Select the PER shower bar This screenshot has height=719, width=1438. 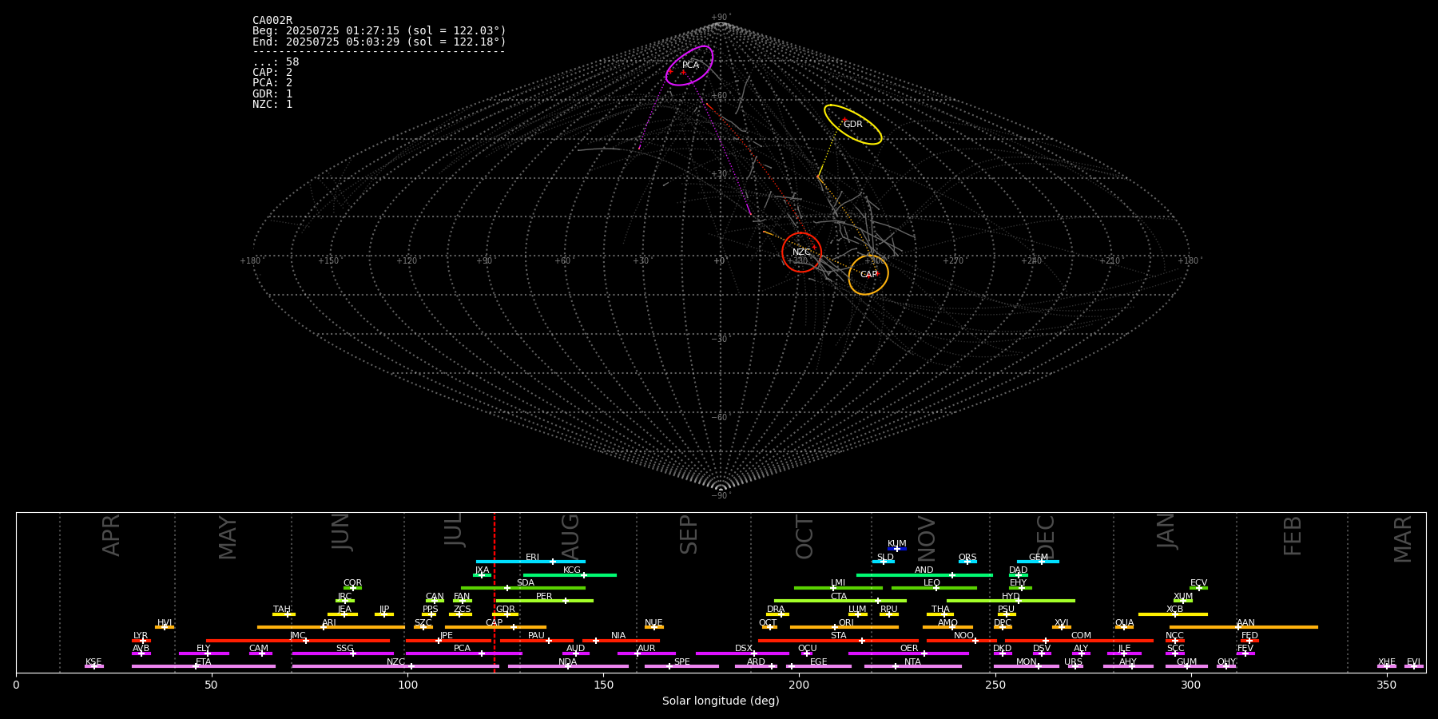point(544,601)
